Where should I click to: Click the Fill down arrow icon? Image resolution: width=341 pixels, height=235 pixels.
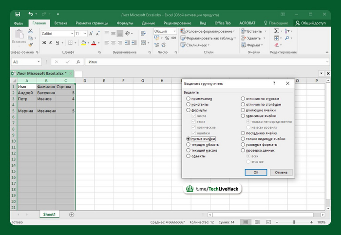(x=276, y=38)
